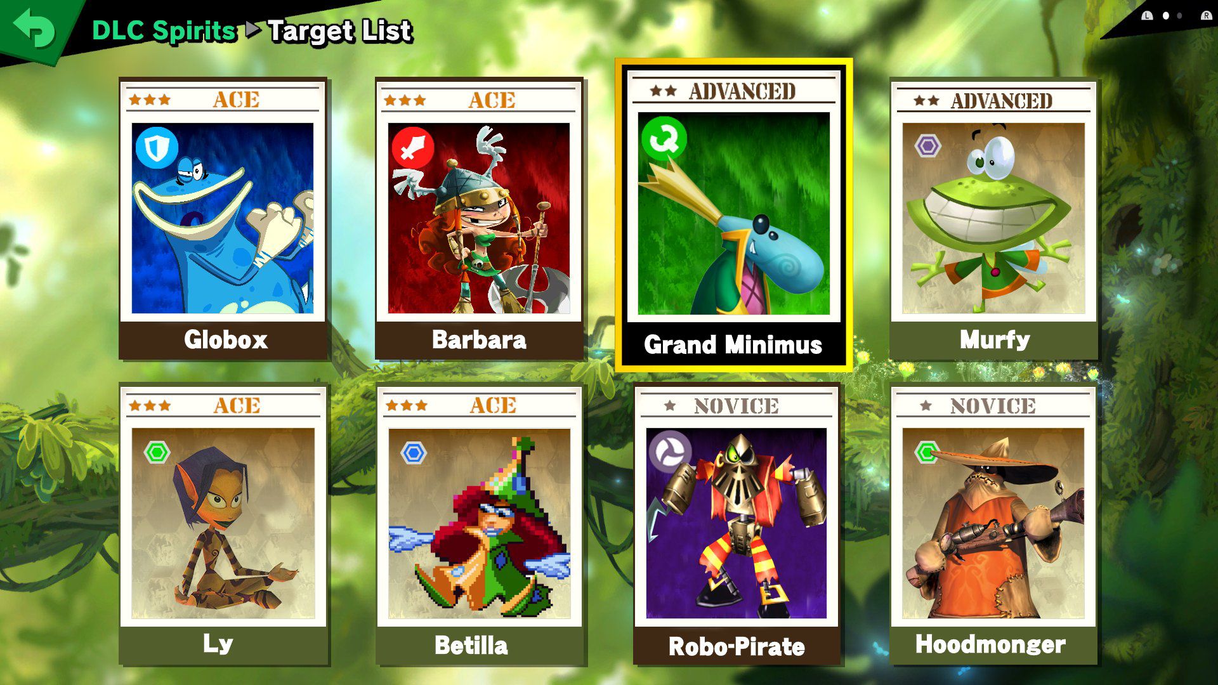This screenshot has width=1218, height=685.
Task: Click the L shoulder button indicator
Action: tap(1147, 15)
